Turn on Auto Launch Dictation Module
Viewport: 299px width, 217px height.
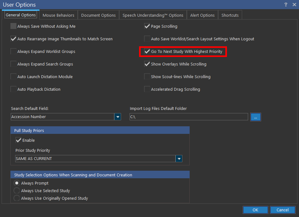click(x=14, y=77)
